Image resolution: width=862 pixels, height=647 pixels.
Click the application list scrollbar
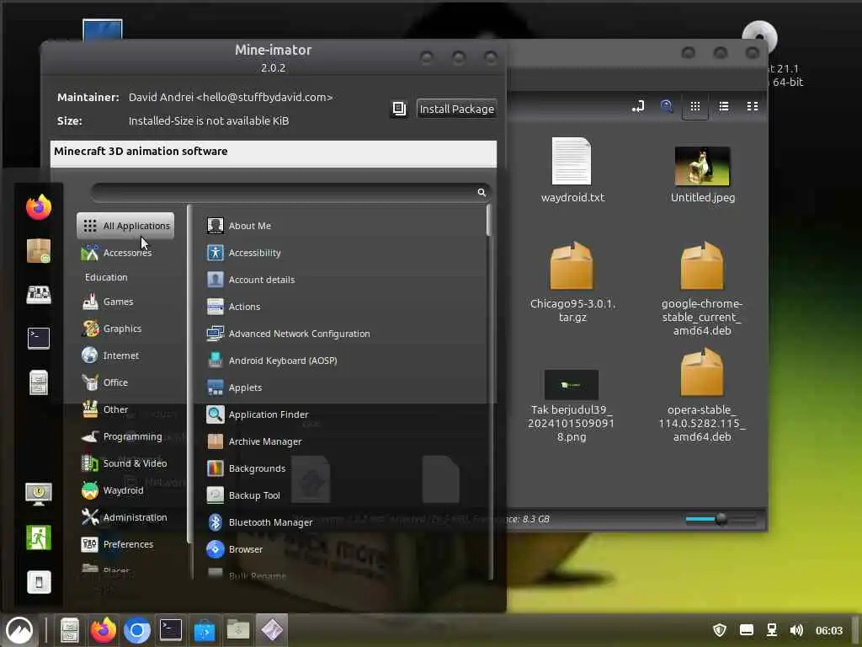coord(488,220)
